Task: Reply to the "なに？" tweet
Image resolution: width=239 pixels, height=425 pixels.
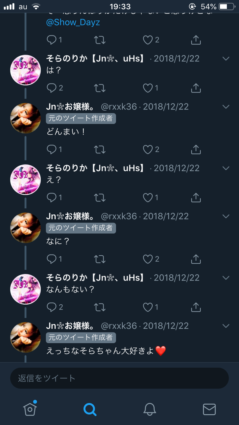Action: (x=51, y=259)
